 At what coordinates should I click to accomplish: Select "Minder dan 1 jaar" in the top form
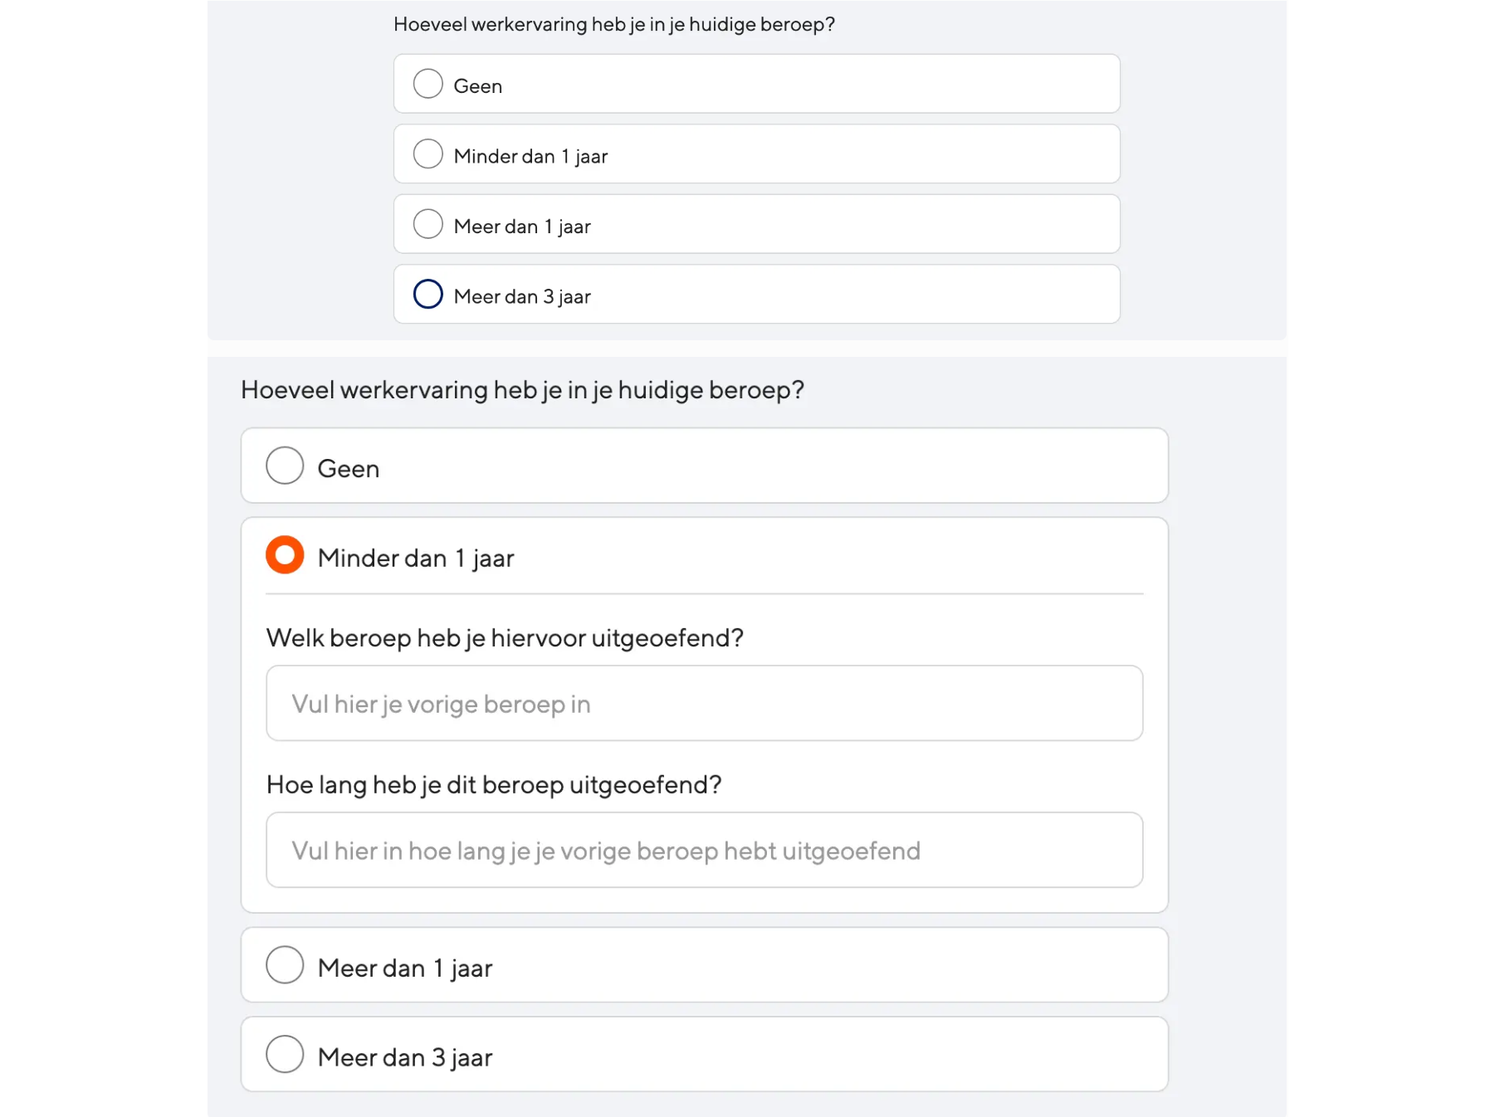427,154
